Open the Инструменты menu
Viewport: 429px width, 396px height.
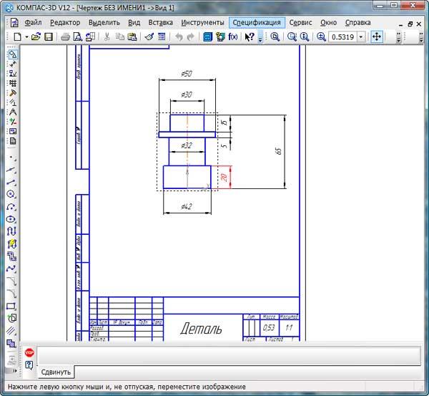[x=203, y=22]
